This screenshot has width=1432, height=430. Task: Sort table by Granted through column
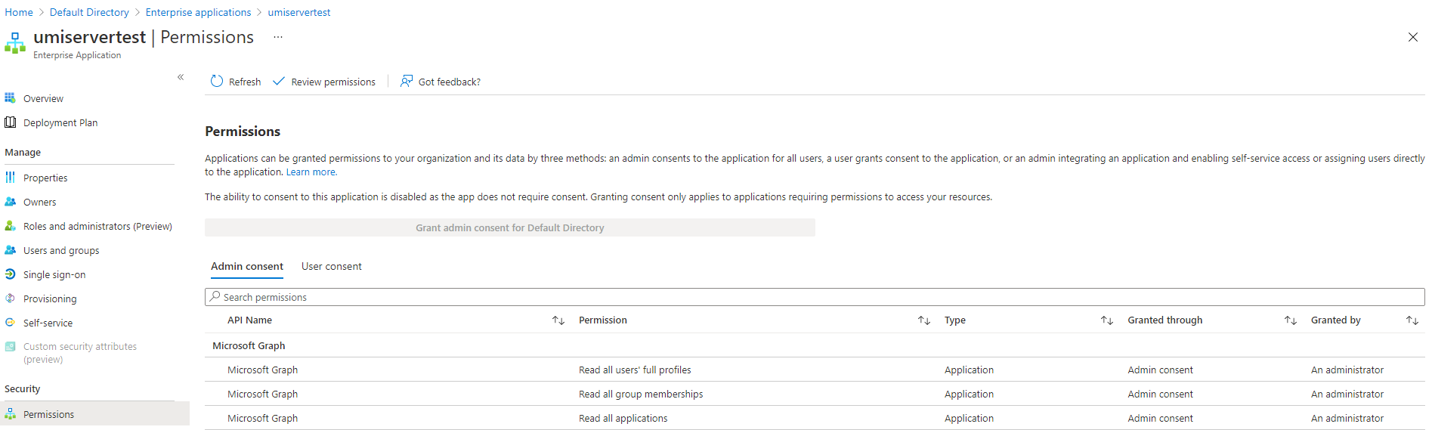point(1290,320)
